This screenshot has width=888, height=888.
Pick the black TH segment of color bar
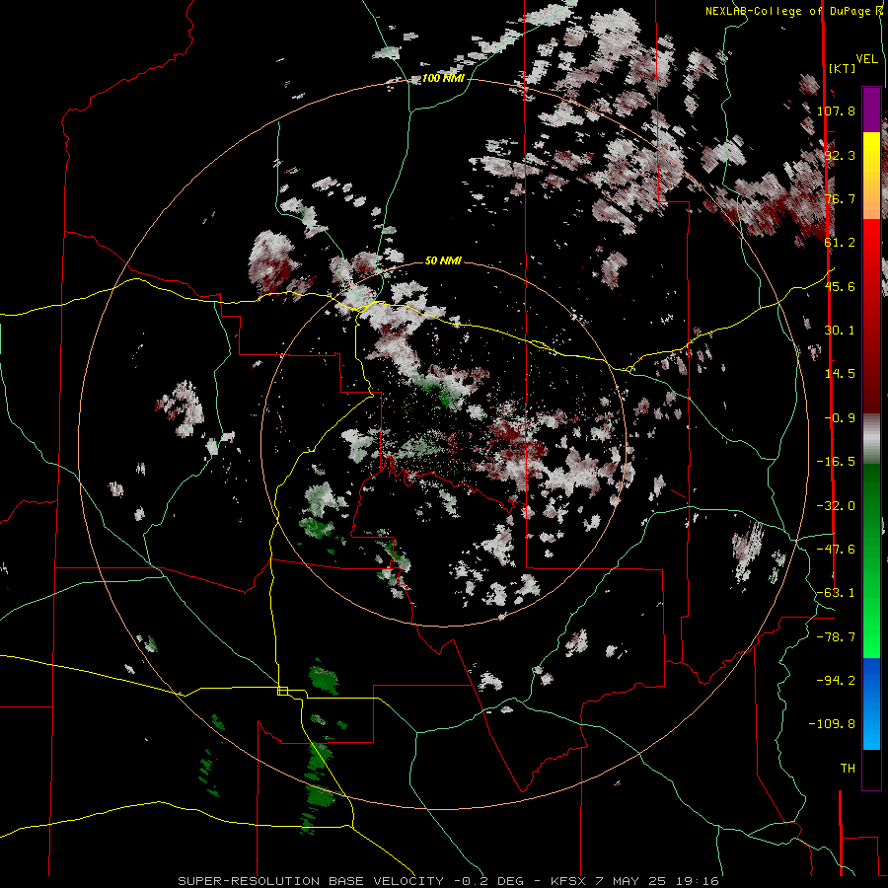click(x=871, y=769)
